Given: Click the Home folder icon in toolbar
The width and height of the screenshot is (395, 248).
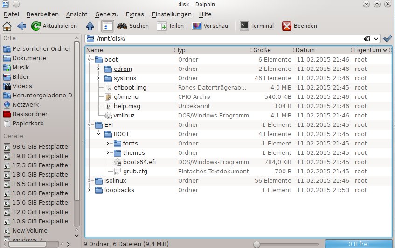Looking at the screenshot, I should pyautogui.click(x=7, y=26).
